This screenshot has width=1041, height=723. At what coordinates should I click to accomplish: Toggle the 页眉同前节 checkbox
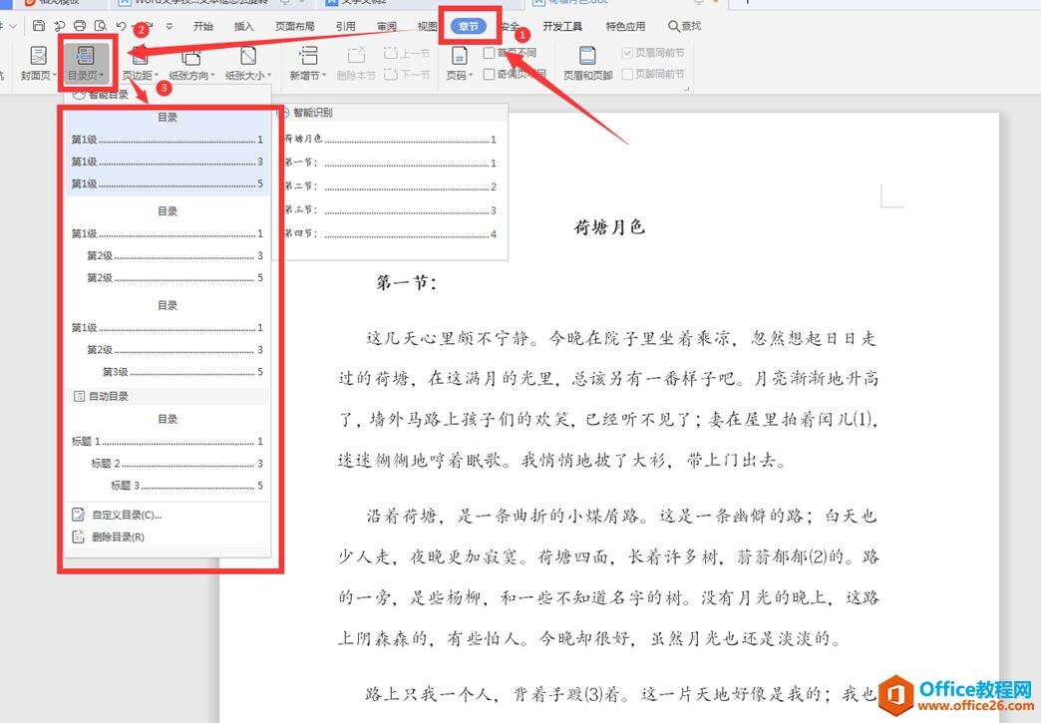[627, 53]
